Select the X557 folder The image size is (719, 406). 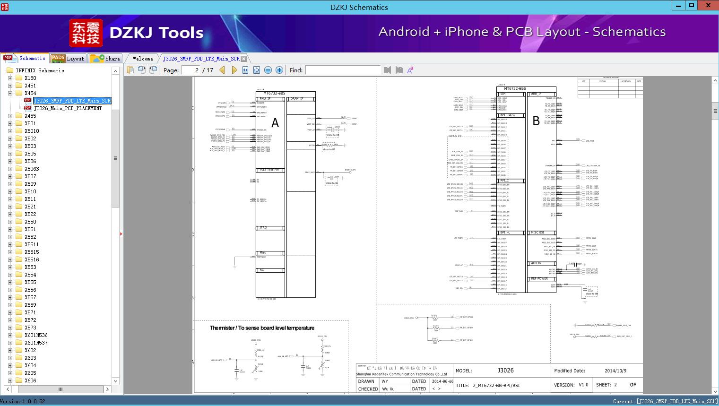coord(30,297)
